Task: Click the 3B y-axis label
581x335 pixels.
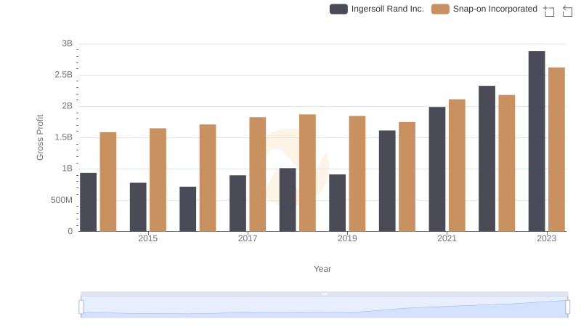Action: click(67, 44)
